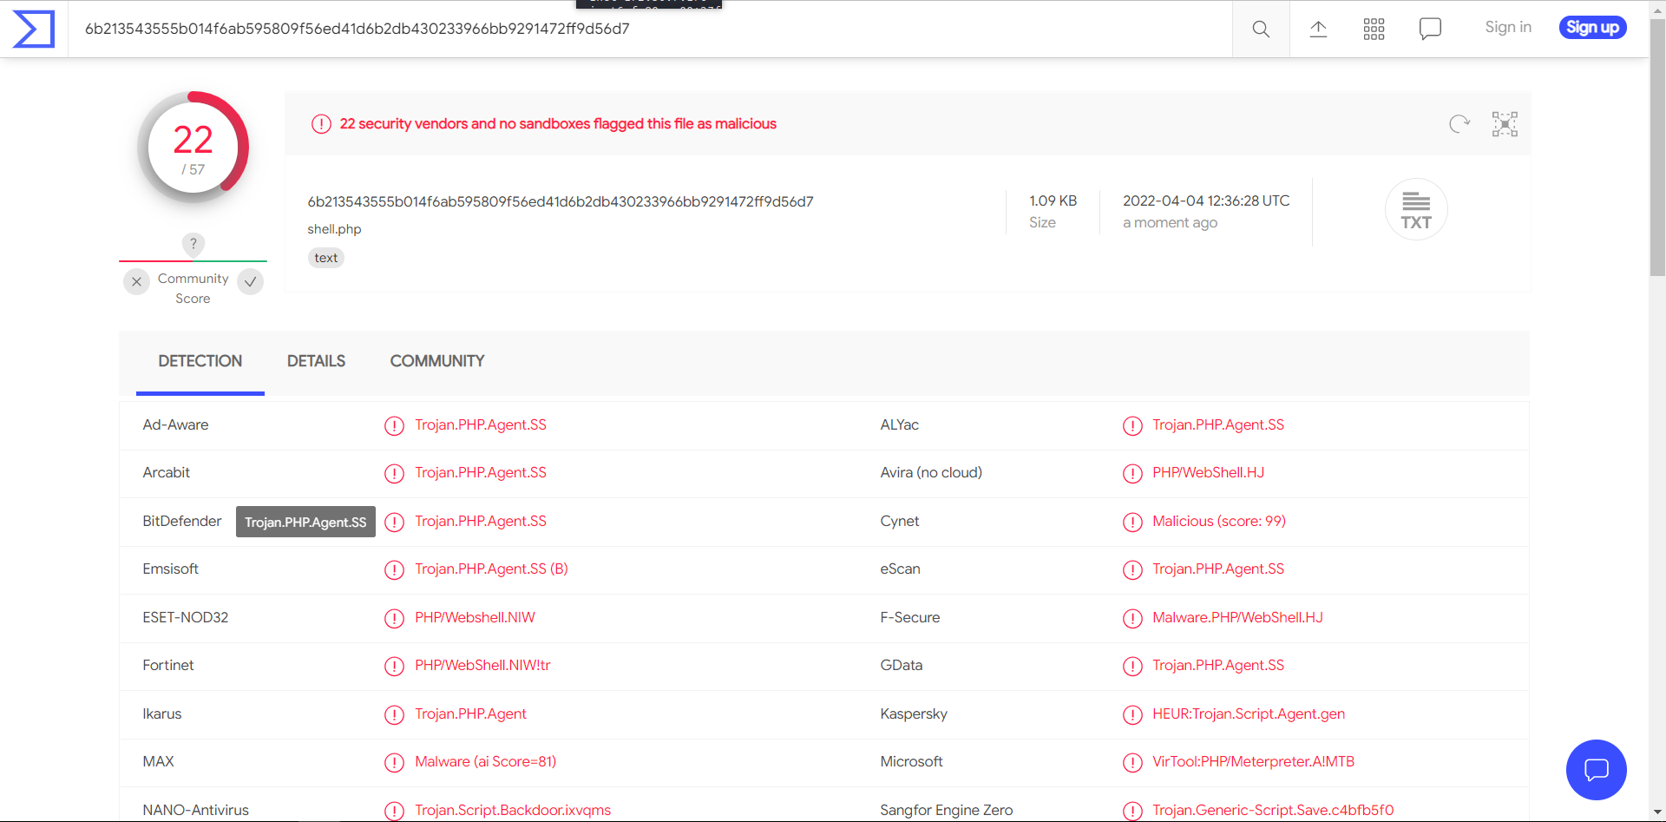Viewport: 1666px width, 822px height.
Task: Click alert icon in Kaspersky row
Action: click(x=1132, y=714)
